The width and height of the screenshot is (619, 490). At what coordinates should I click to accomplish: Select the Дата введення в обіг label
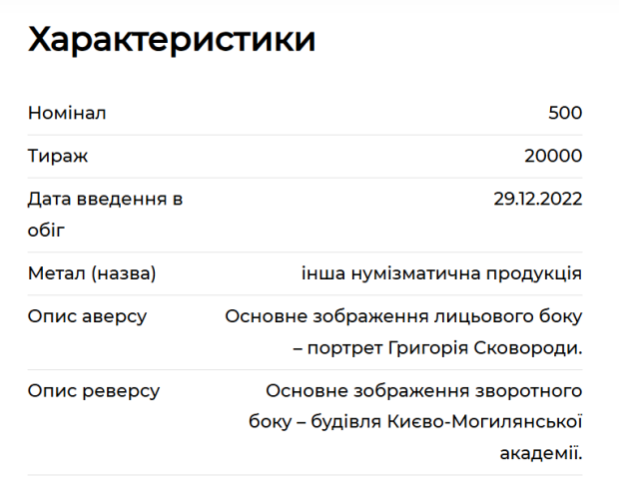(105, 215)
